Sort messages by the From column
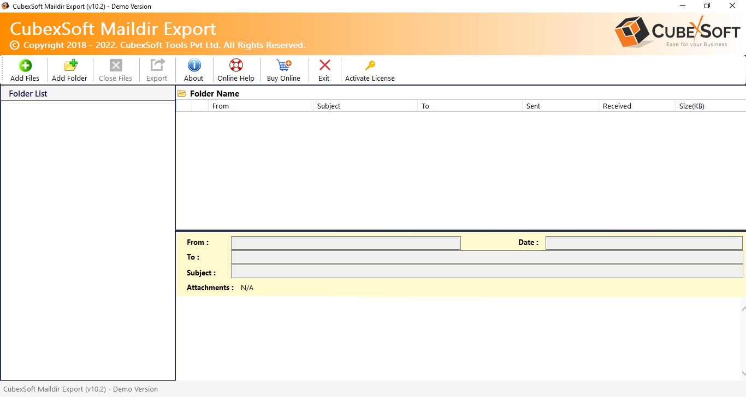 [x=221, y=106]
